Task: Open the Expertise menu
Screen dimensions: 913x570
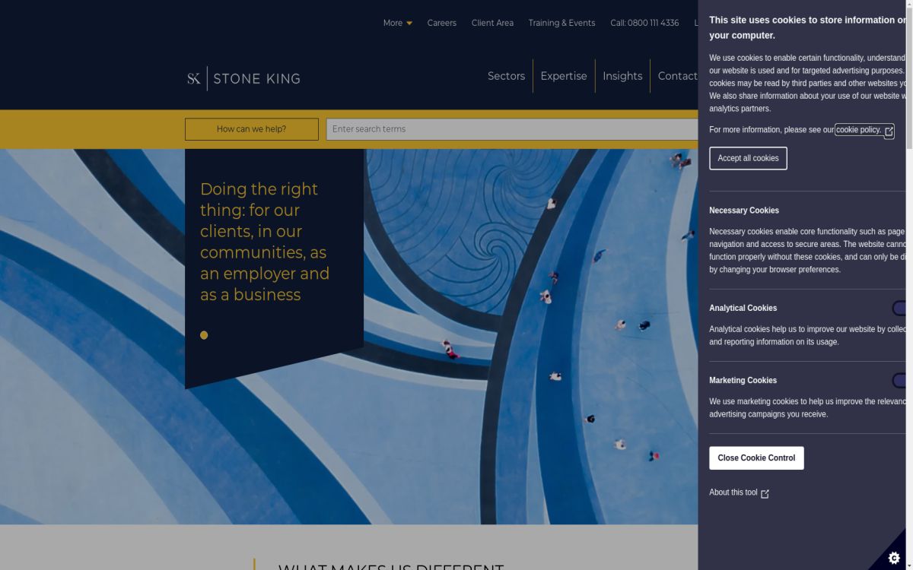Action: [x=564, y=76]
